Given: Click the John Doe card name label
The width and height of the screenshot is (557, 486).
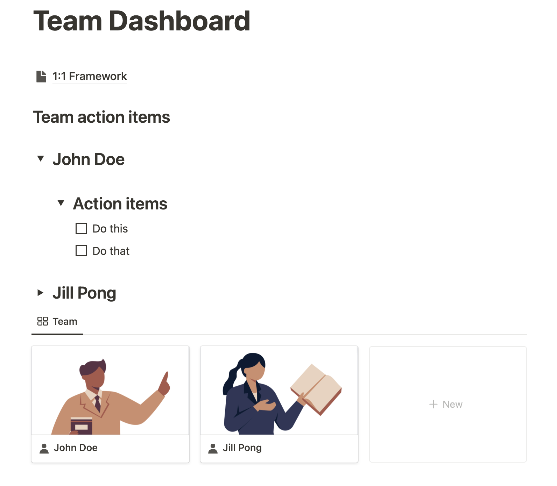Looking at the screenshot, I should tap(76, 448).
